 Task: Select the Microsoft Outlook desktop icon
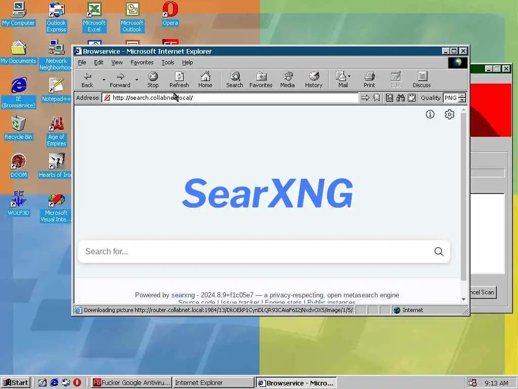coord(132,17)
